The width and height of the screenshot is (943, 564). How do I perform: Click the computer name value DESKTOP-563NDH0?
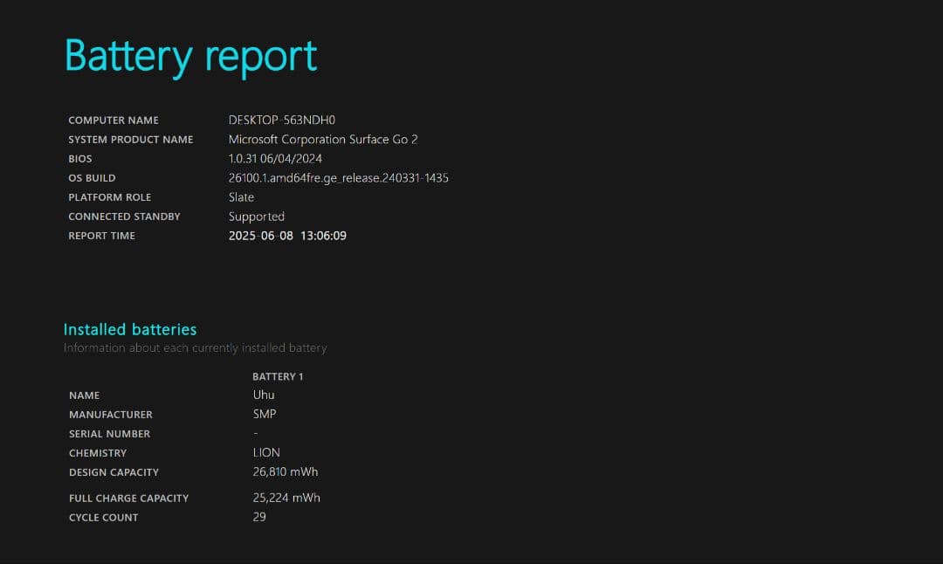[x=281, y=120]
